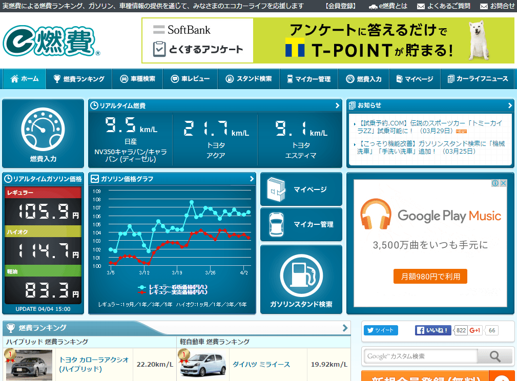
Task: Click the Google +1 button
Action: [x=475, y=330]
